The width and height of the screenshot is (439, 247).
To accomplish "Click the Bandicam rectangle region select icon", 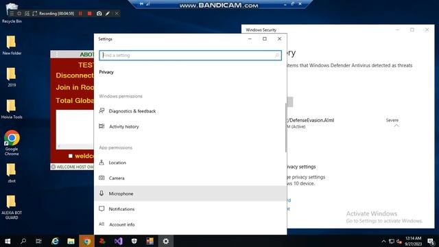I will point(27,14).
